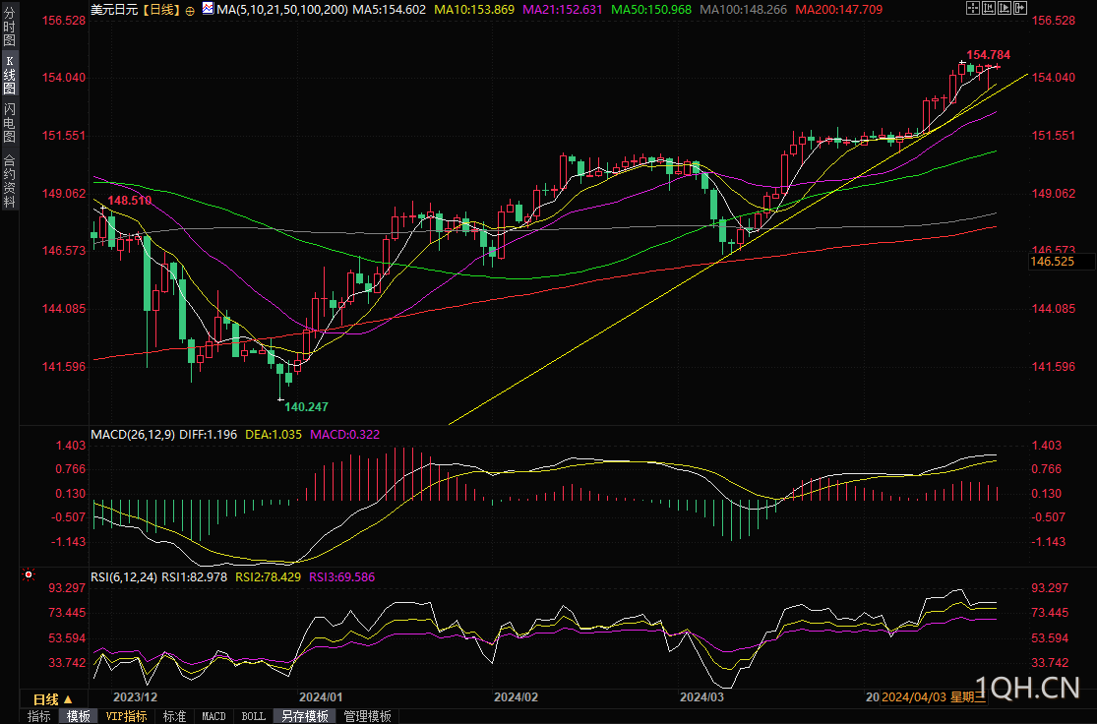Apply the 标准 template

click(174, 716)
